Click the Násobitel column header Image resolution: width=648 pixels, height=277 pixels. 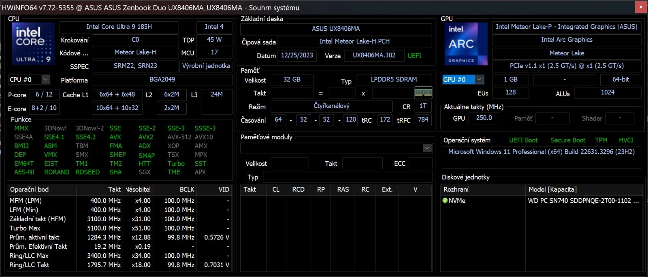coord(138,189)
